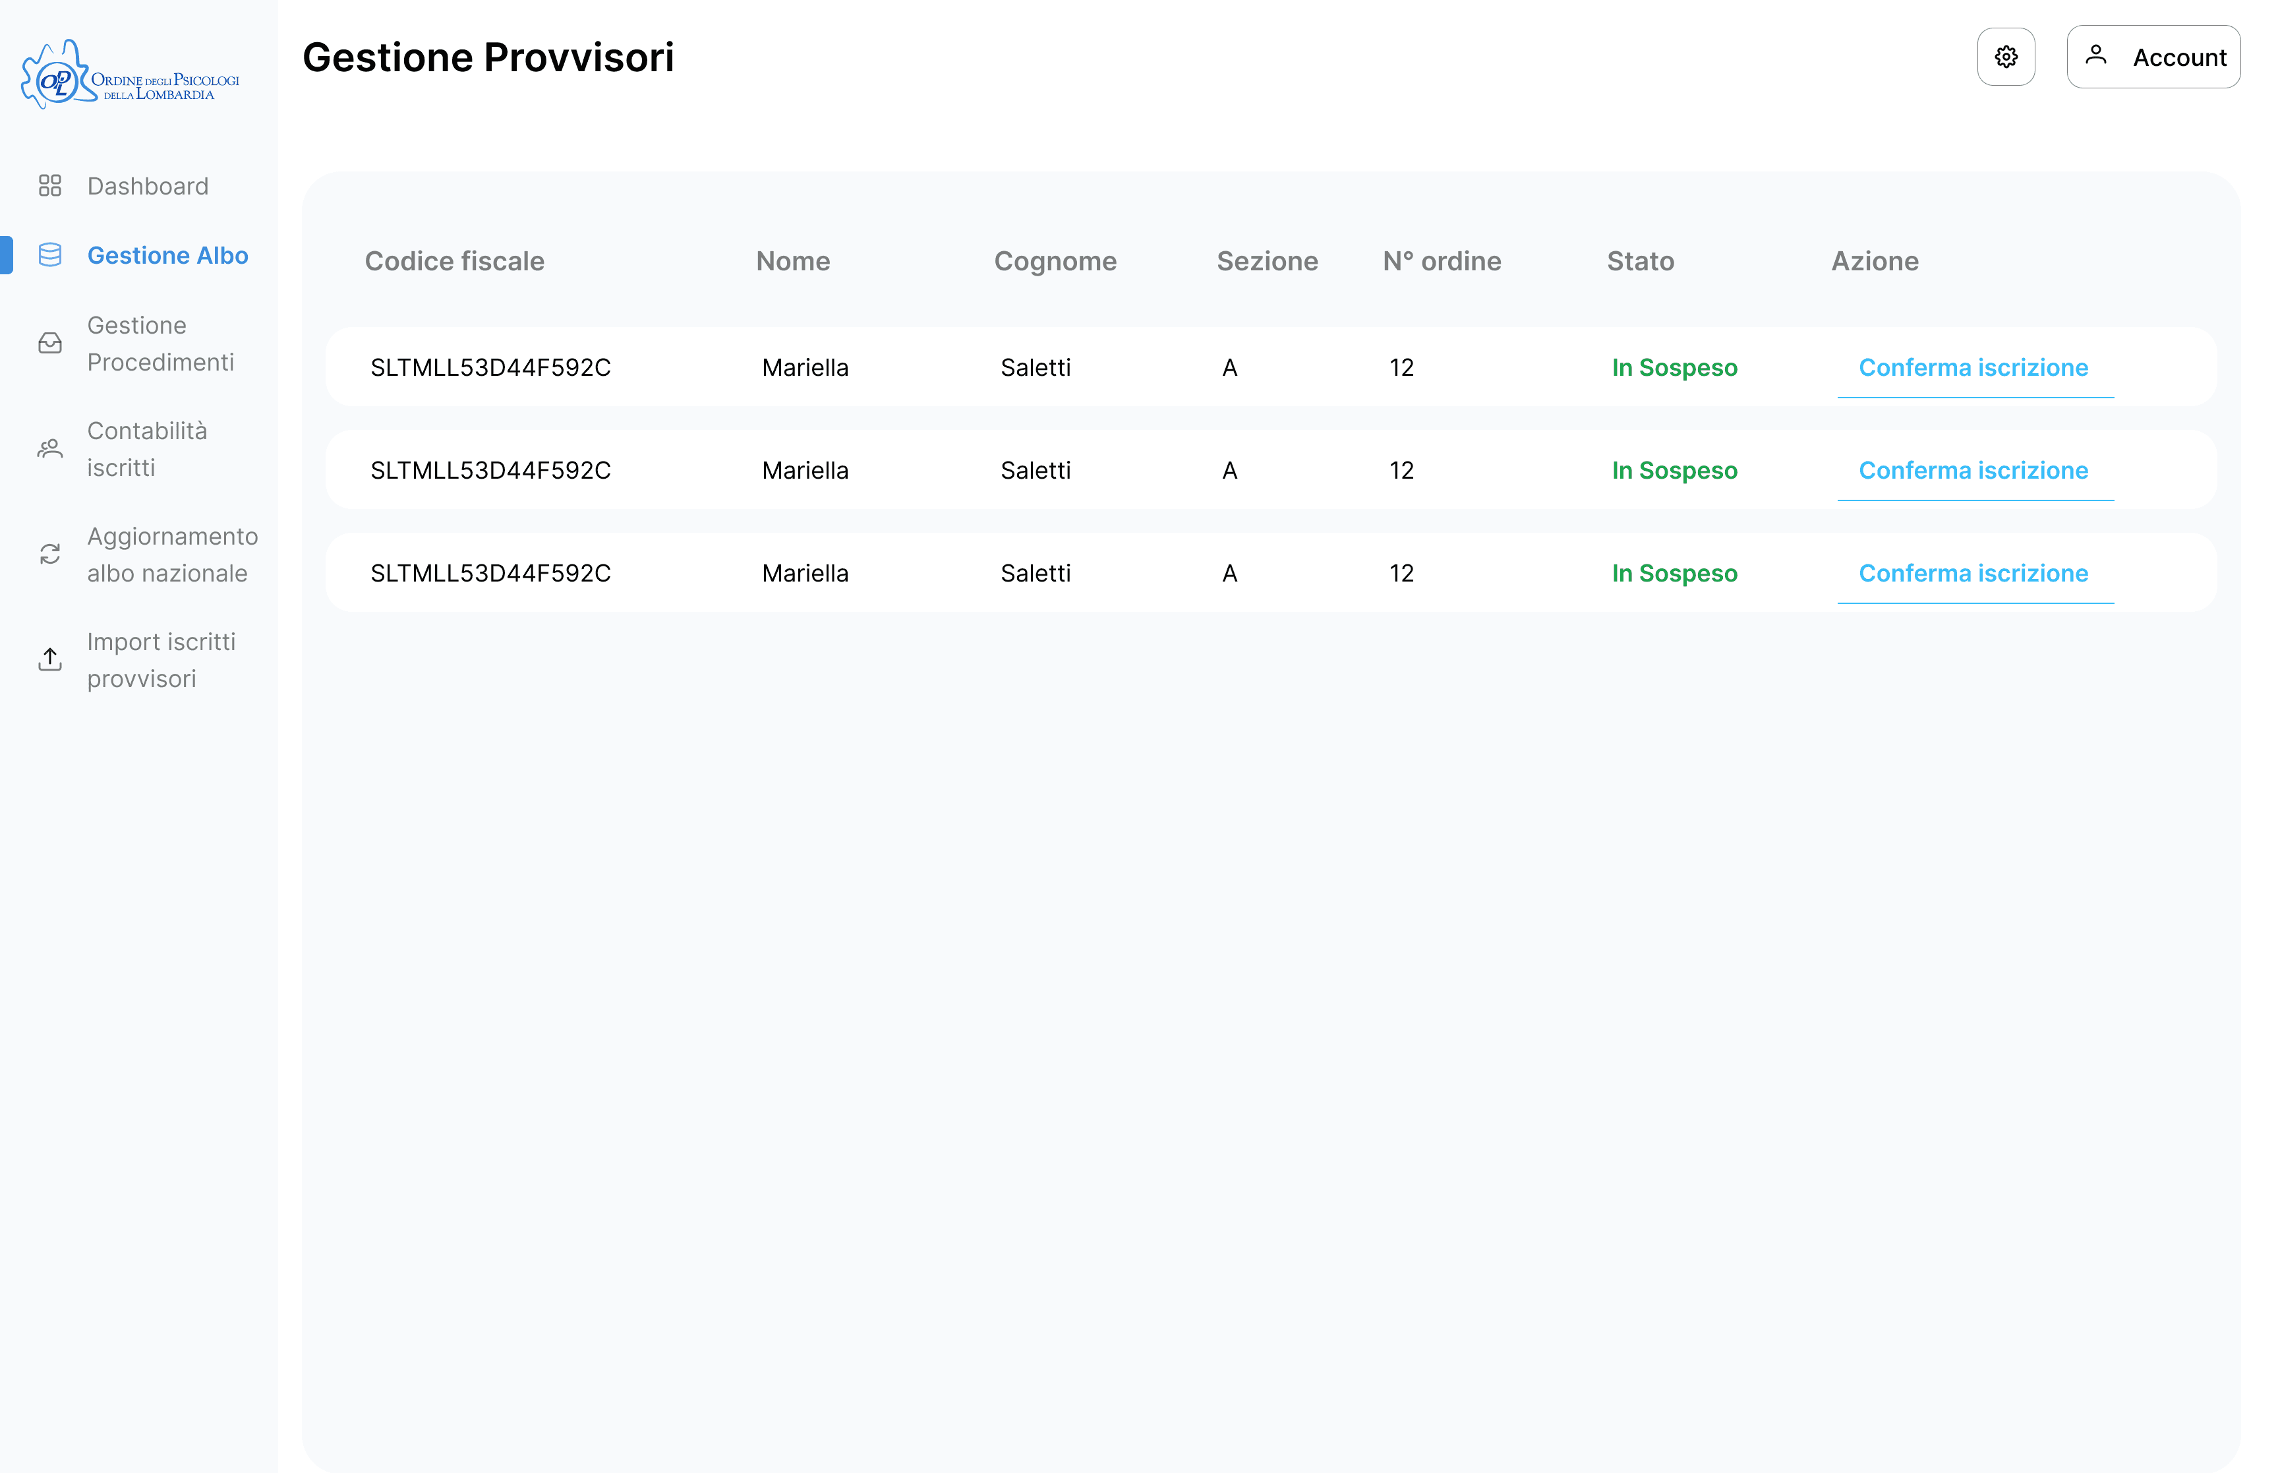Click the Contabilità iscritti people icon
This screenshot has width=2278, height=1473.
click(49, 448)
